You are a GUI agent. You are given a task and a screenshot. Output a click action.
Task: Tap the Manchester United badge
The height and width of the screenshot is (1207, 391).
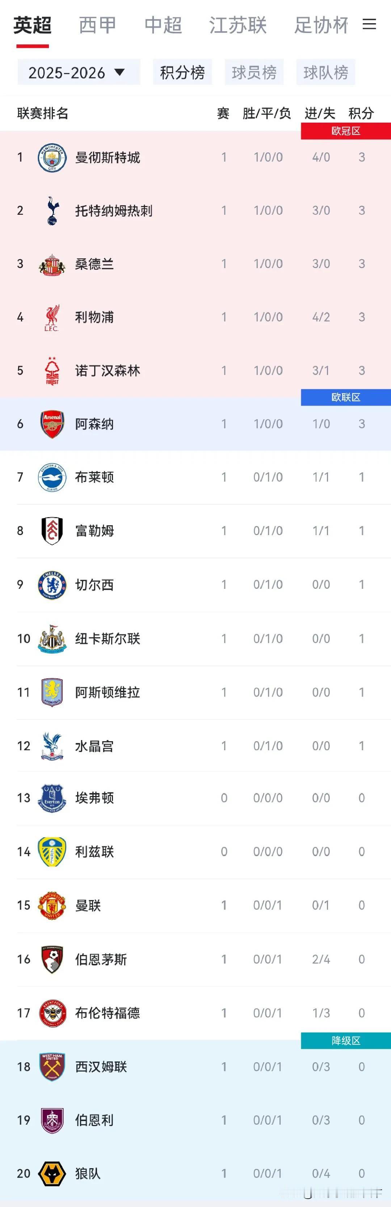point(52,905)
